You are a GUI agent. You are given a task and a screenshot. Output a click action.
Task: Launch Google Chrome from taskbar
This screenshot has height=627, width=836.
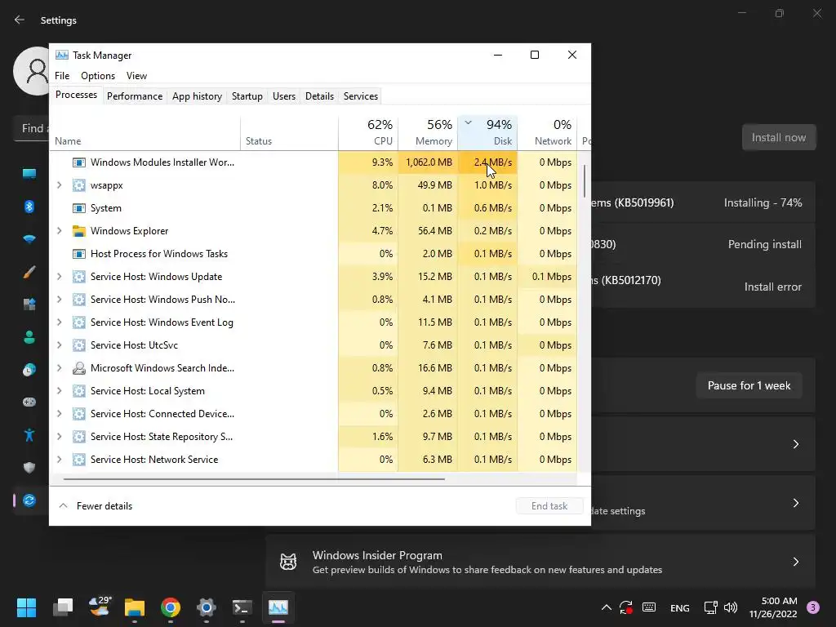[x=171, y=607]
